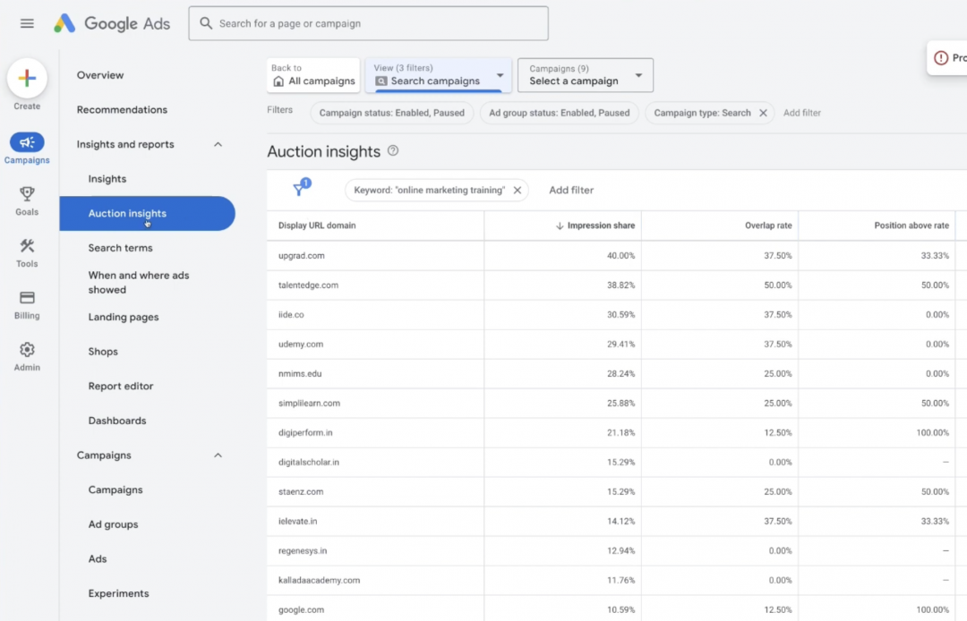
Task: Go to Insights page
Action: point(107,179)
